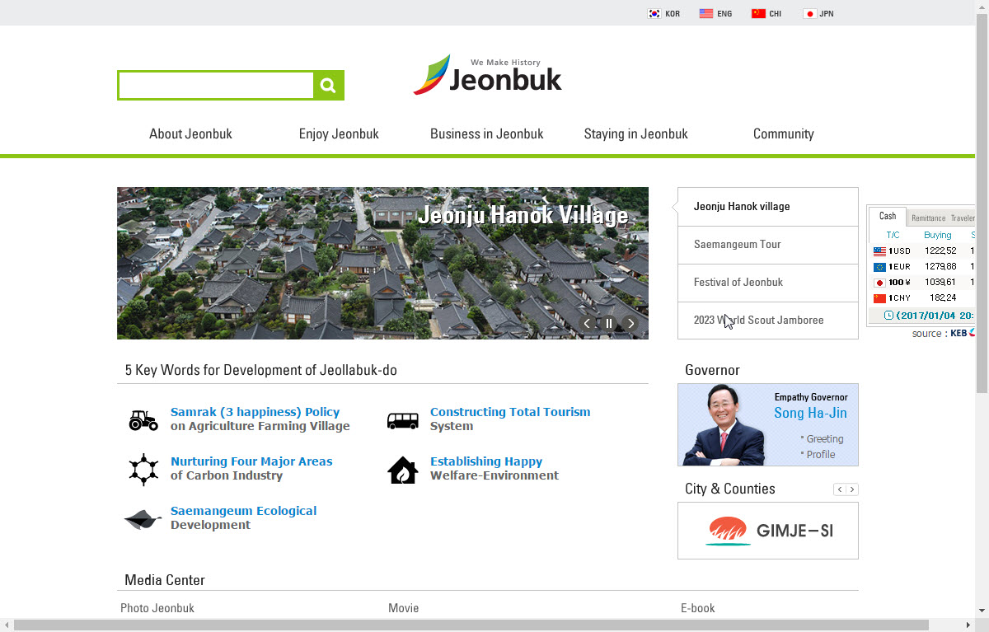Advance City & Counties to next
This screenshot has height=632, width=989.
852,489
